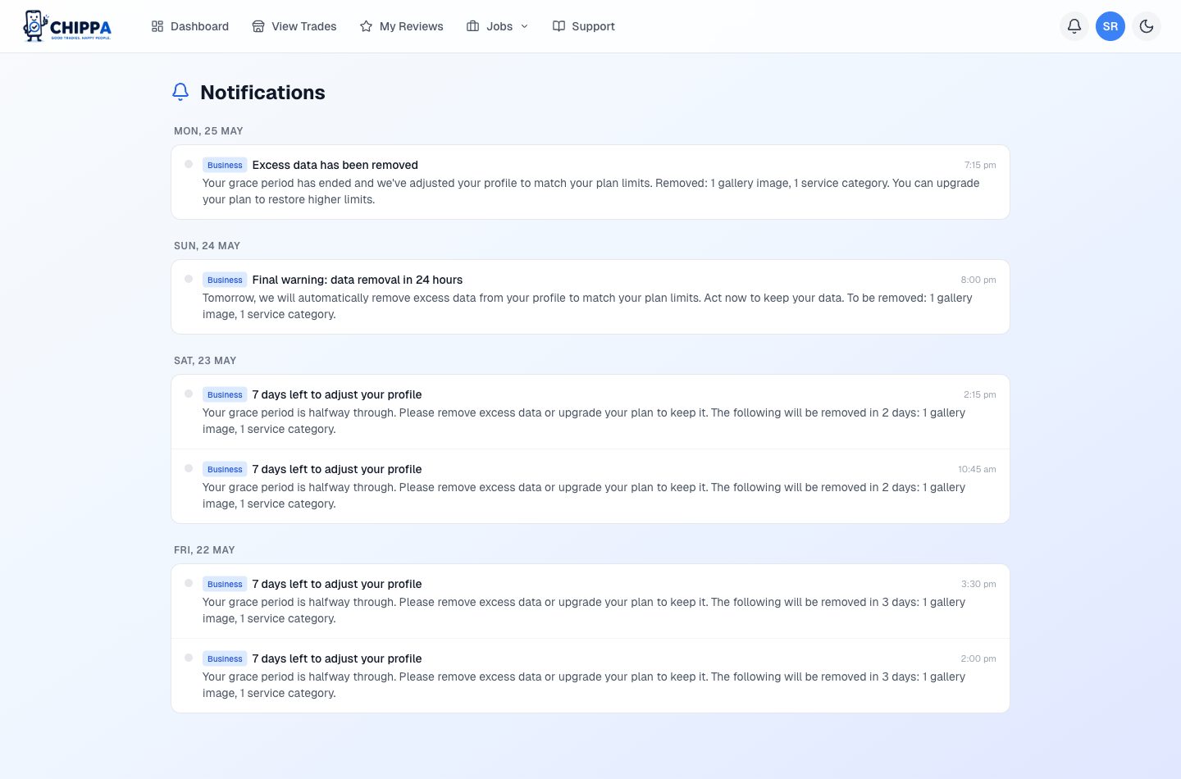Viewport: 1181px width, 779px height.
Task: Click Business tag on 10:45 am notification
Action: (x=225, y=469)
